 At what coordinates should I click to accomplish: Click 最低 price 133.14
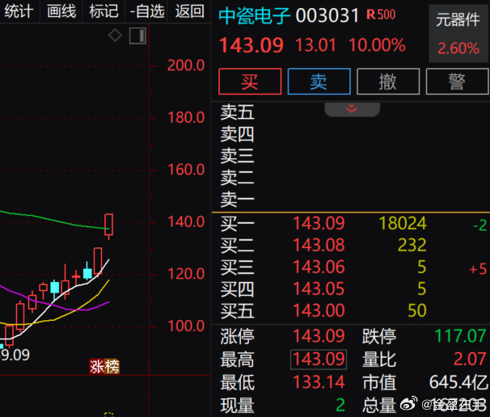pos(319,382)
